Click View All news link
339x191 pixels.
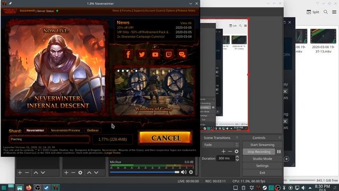(x=186, y=23)
